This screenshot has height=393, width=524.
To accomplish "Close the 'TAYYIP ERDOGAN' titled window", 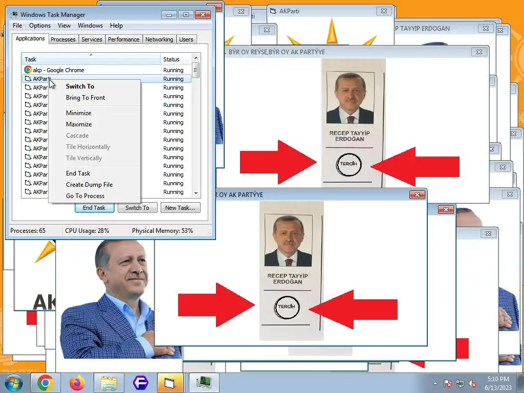I will 486,29.
